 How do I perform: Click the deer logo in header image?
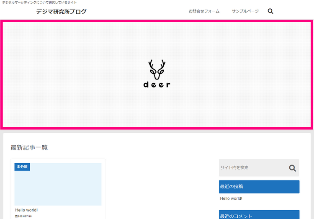click(157, 74)
